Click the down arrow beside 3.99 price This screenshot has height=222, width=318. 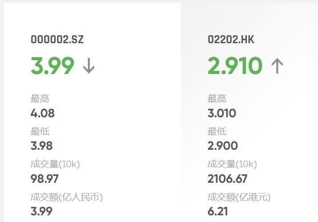coord(89,66)
